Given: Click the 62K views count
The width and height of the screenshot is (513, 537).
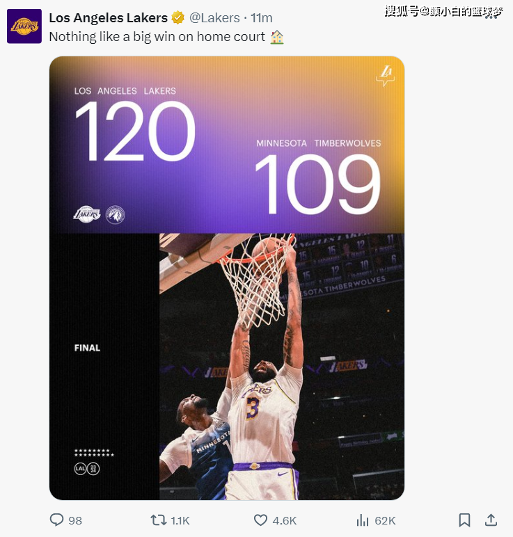Looking at the screenshot, I should click(385, 520).
